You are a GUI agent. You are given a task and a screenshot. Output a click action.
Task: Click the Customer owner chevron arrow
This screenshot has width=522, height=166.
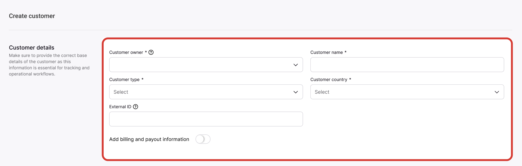(296, 65)
